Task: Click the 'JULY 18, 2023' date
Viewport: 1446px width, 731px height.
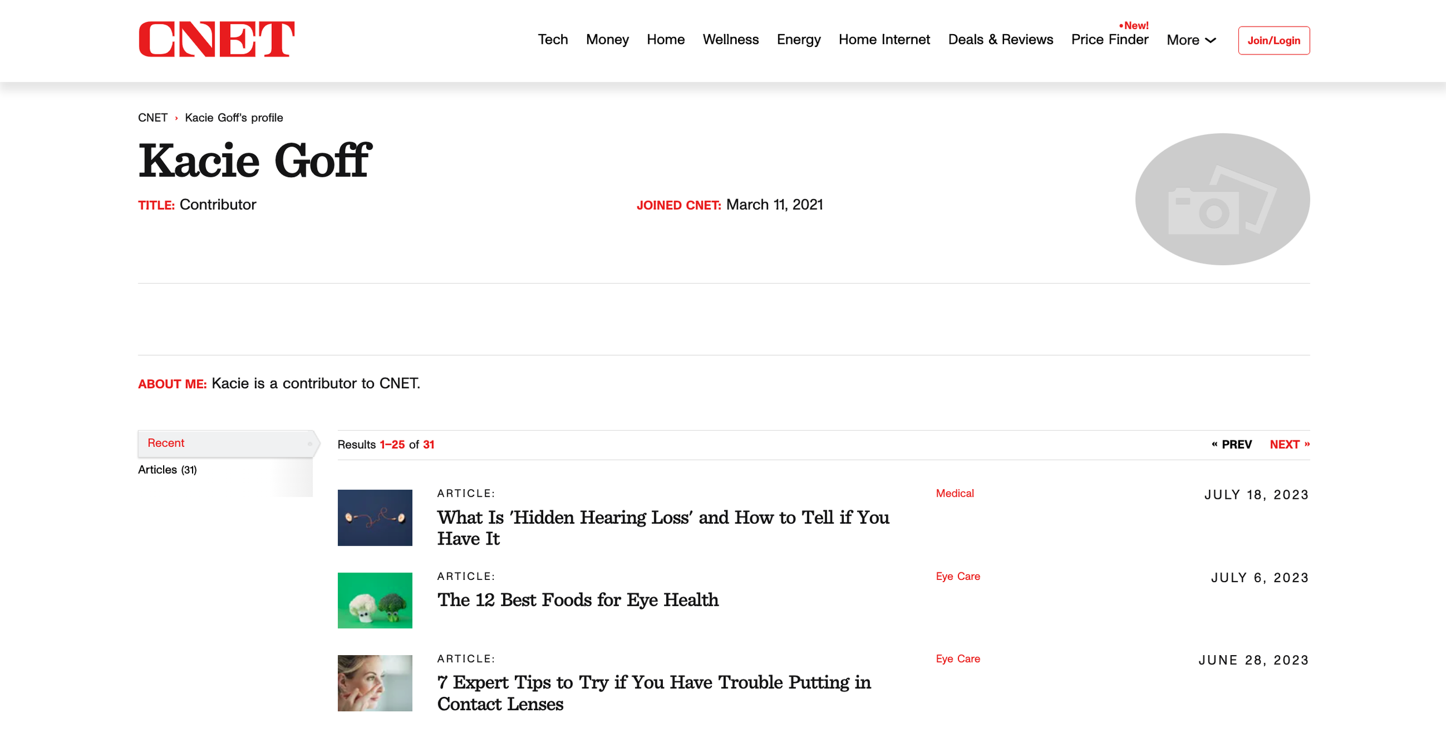Action: tap(1256, 495)
